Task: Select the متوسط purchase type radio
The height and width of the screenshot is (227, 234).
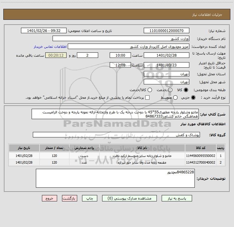Action: pos(175,98)
